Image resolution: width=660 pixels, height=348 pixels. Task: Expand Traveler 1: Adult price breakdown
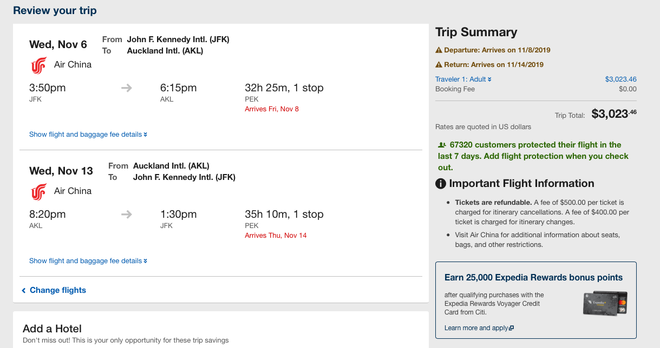463,79
